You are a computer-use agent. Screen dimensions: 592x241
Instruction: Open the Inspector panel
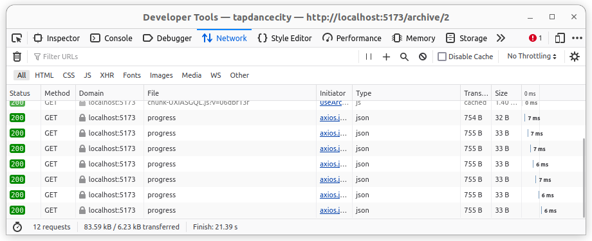pos(57,38)
